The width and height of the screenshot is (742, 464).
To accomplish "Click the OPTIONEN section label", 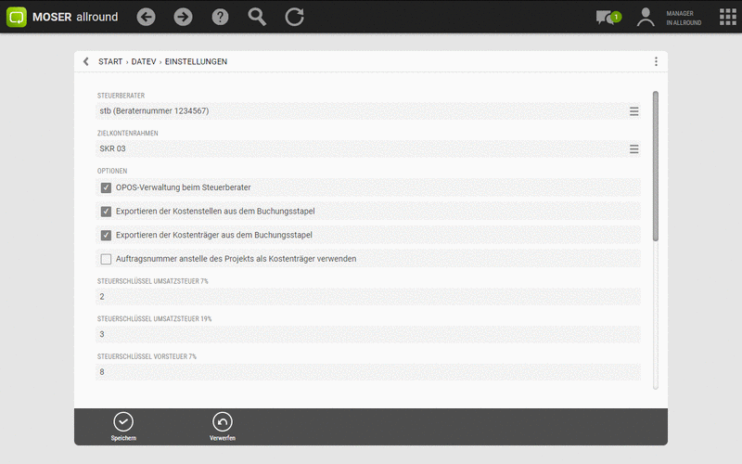I will click(112, 171).
